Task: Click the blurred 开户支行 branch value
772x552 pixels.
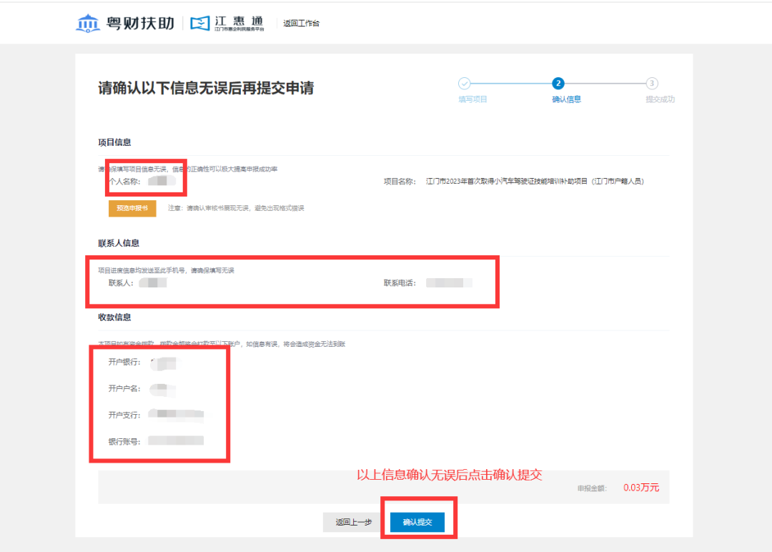Action: click(x=179, y=415)
